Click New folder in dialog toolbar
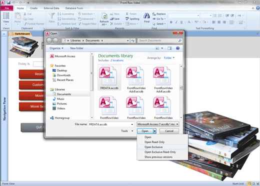 (76, 48)
